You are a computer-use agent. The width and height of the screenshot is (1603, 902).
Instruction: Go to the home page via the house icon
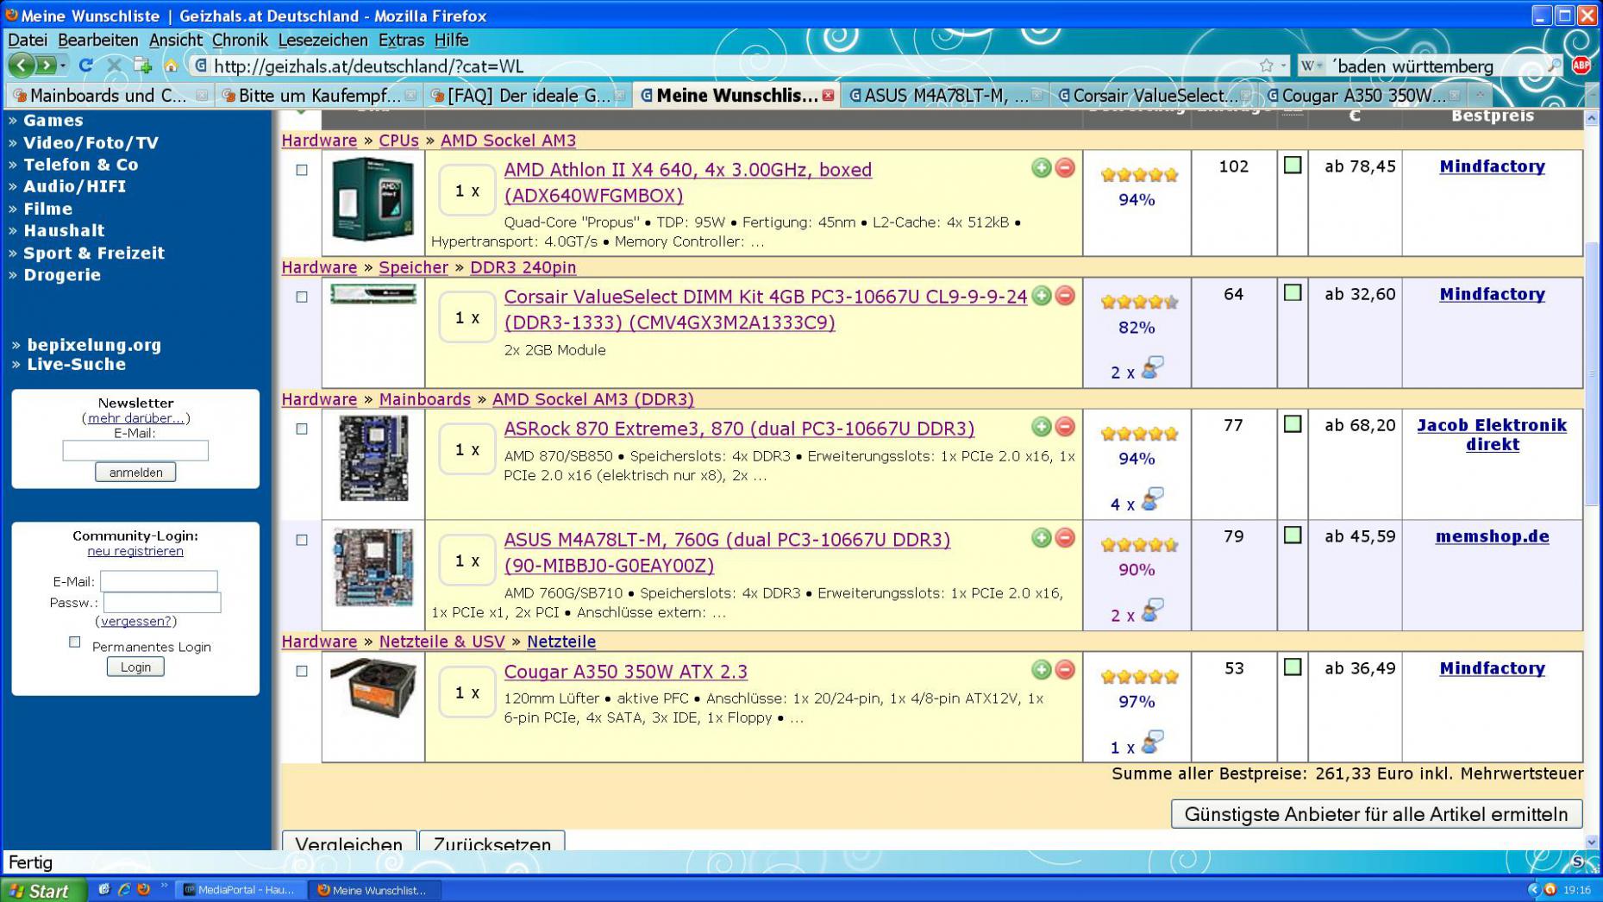pos(171,66)
